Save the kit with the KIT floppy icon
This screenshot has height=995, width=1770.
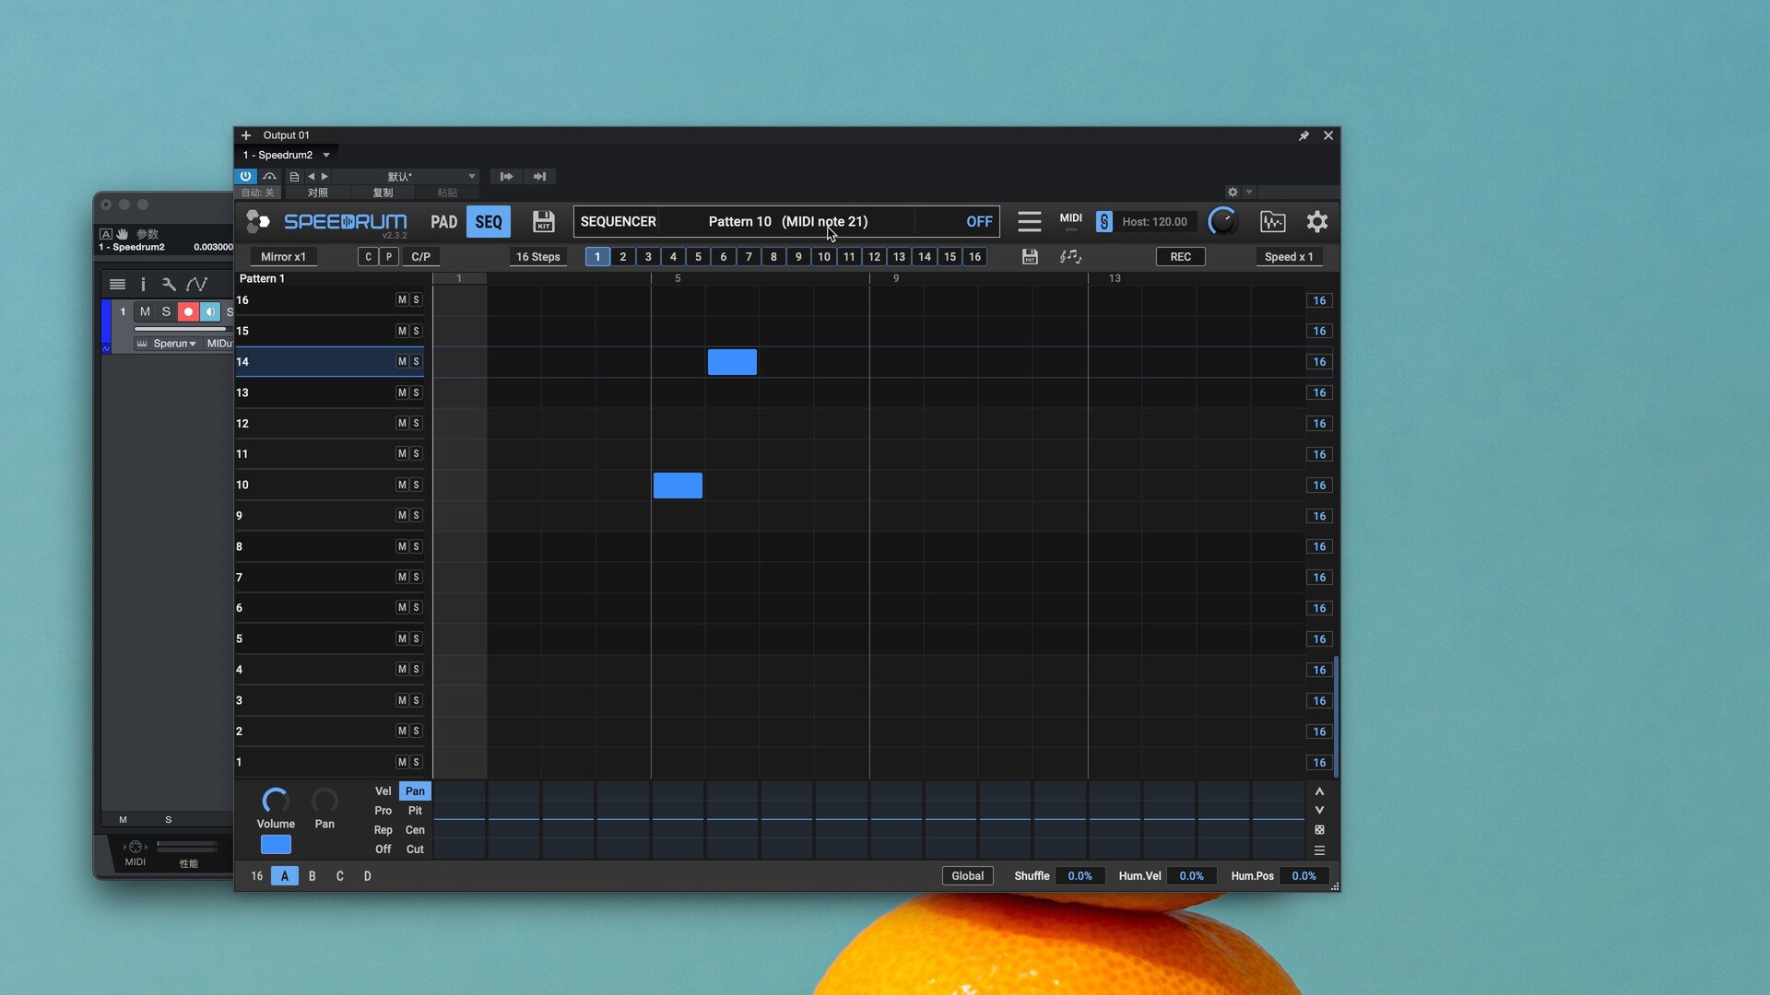[543, 221]
